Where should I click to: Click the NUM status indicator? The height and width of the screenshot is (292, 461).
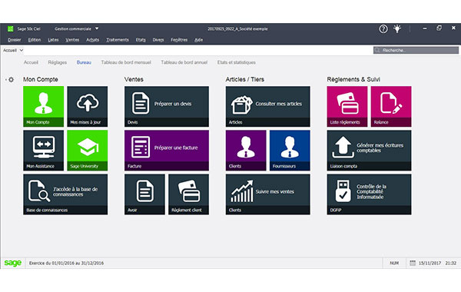pyautogui.click(x=394, y=263)
